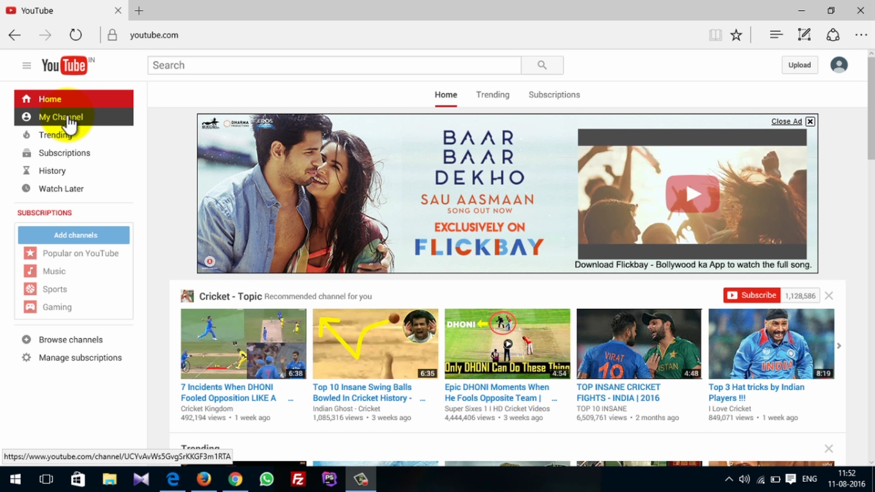Click the Close Ad text link
Screen dimensions: 875x492
pos(787,121)
